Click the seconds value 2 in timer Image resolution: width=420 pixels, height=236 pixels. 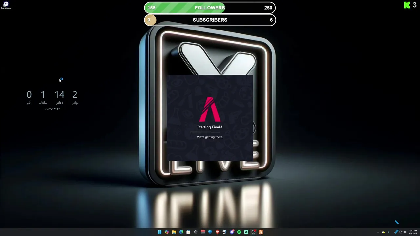(x=75, y=95)
